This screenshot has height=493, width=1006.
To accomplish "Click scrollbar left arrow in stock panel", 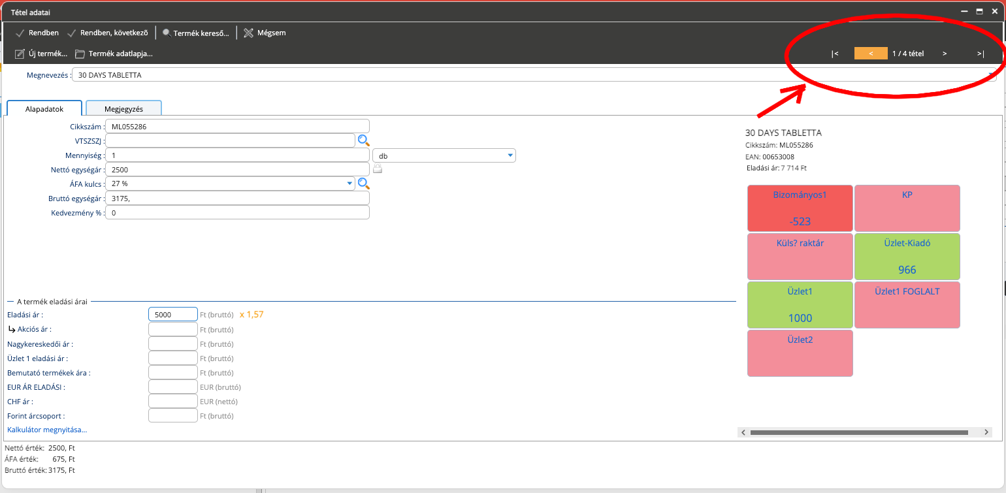I will pyautogui.click(x=743, y=432).
